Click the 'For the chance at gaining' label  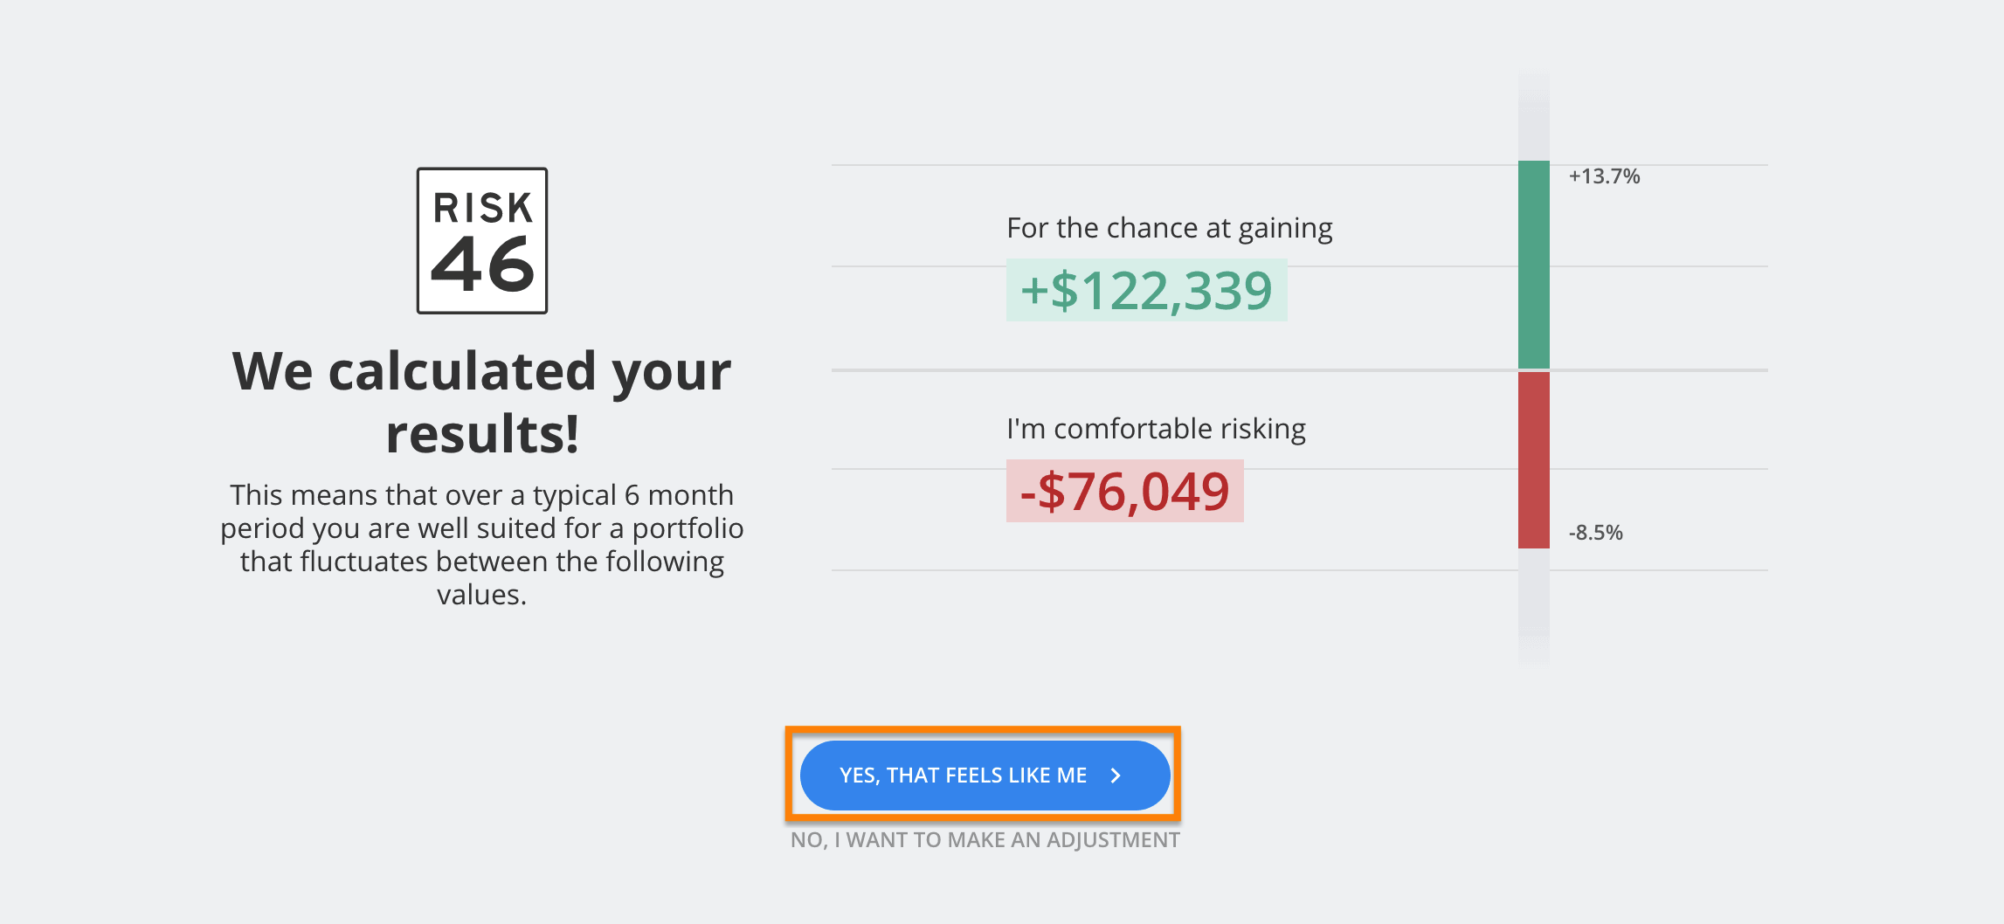point(1169,228)
